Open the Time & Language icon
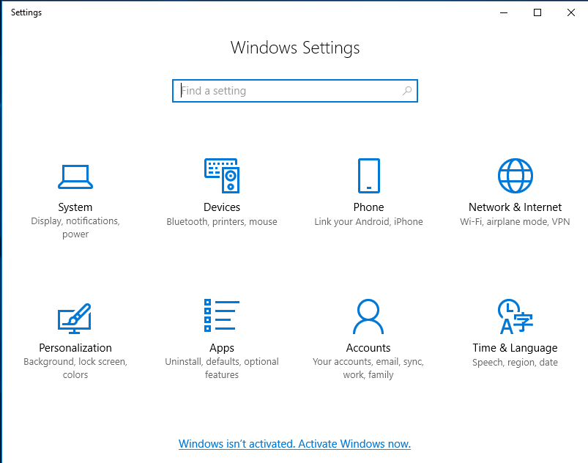Viewport: 588px width, 463px height. click(516, 316)
